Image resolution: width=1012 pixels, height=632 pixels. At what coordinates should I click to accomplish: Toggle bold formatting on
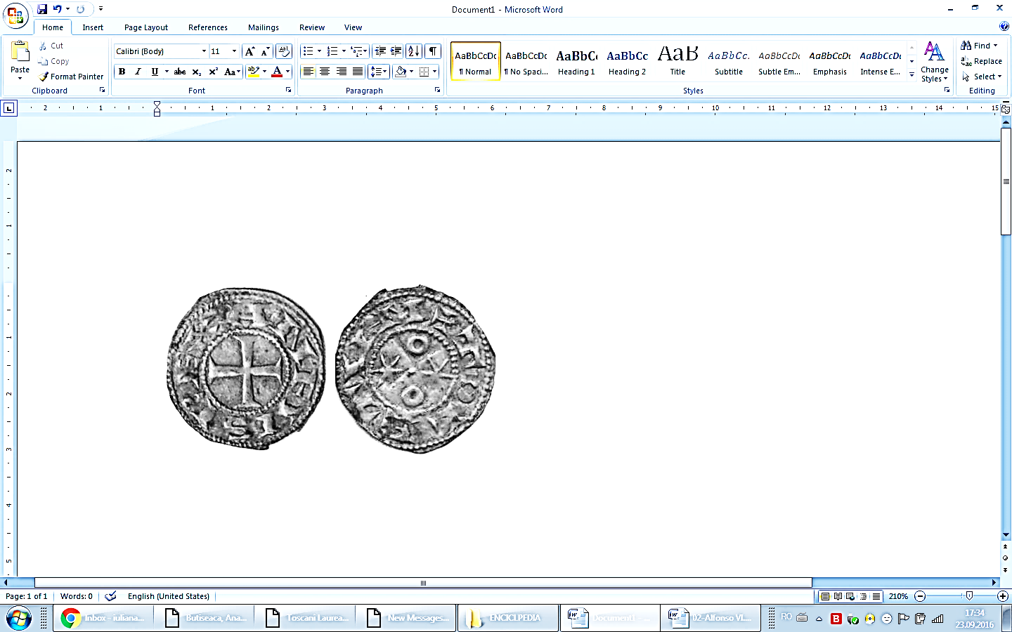[x=121, y=71]
